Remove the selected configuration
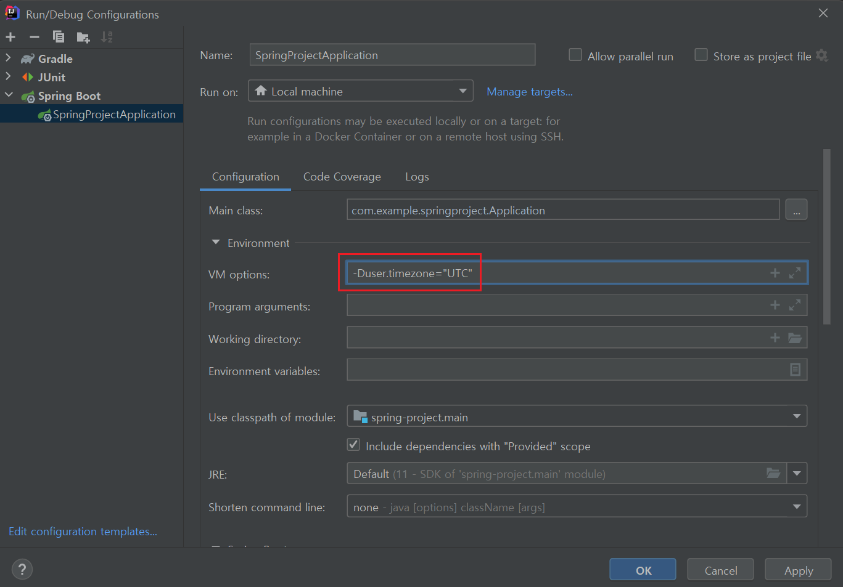Viewport: 843px width, 587px height. tap(35, 37)
